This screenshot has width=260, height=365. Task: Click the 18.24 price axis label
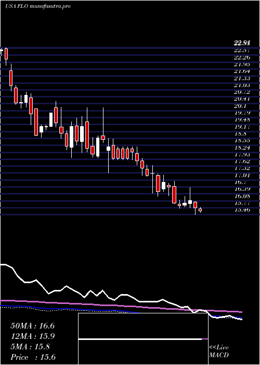coord(242,148)
